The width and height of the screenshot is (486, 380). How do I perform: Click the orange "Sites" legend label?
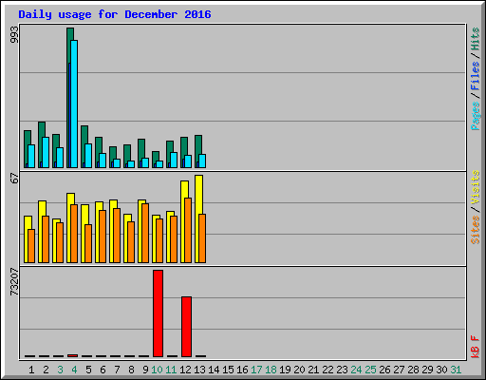click(476, 230)
